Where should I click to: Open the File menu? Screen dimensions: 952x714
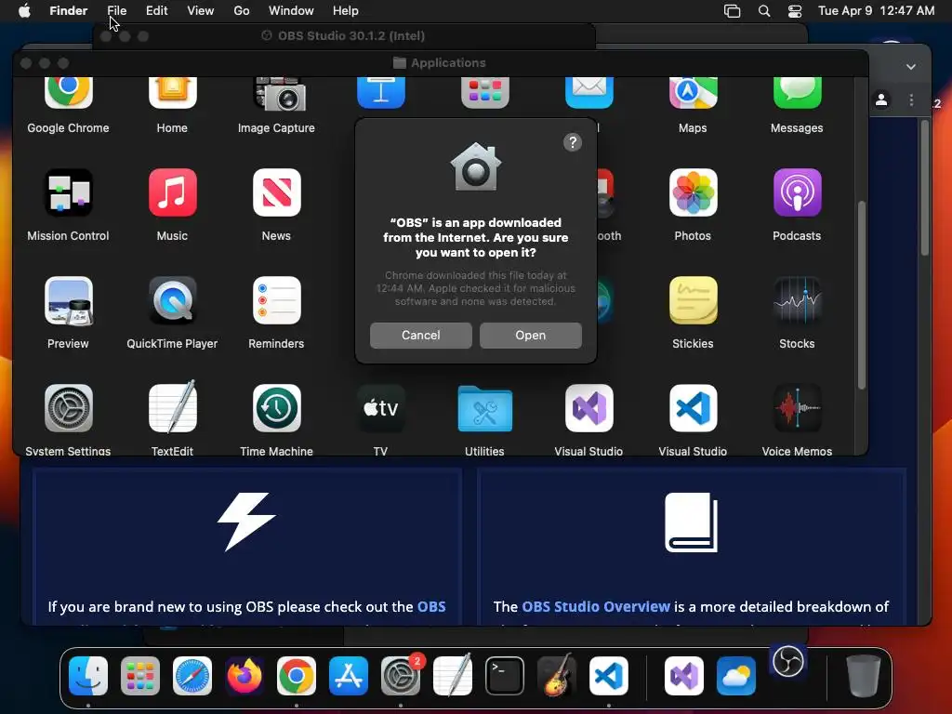click(x=116, y=11)
